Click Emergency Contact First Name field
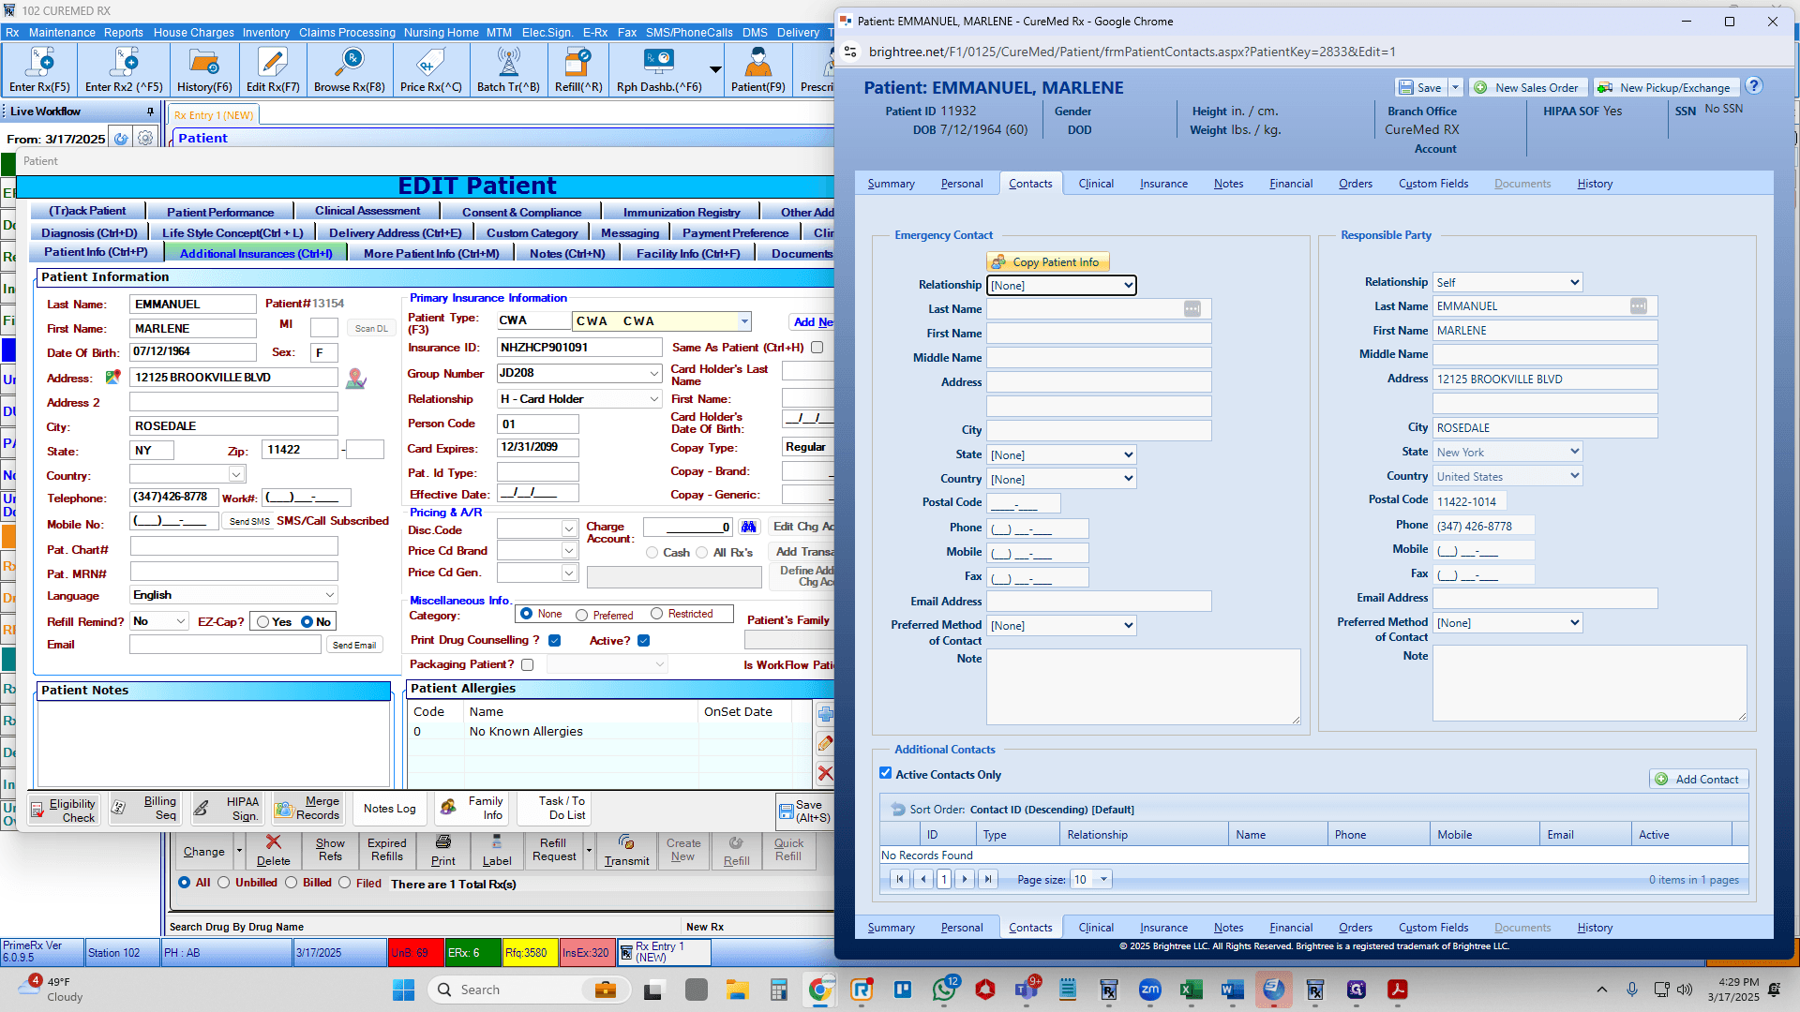This screenshot has height=1012, width=1800. point(1099,334)
